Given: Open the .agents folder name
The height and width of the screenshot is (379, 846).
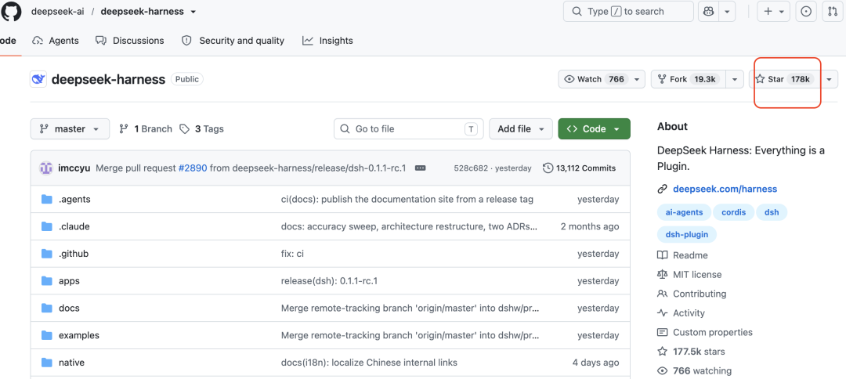Looking at the screenshot, I should pos(74,200).
